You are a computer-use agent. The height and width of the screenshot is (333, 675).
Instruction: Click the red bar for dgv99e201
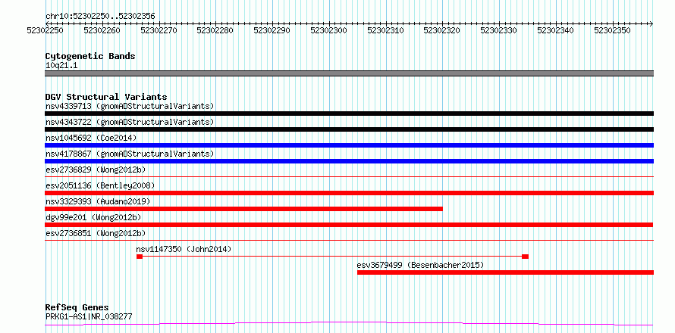pyautogui.click(x=349, y=225)
